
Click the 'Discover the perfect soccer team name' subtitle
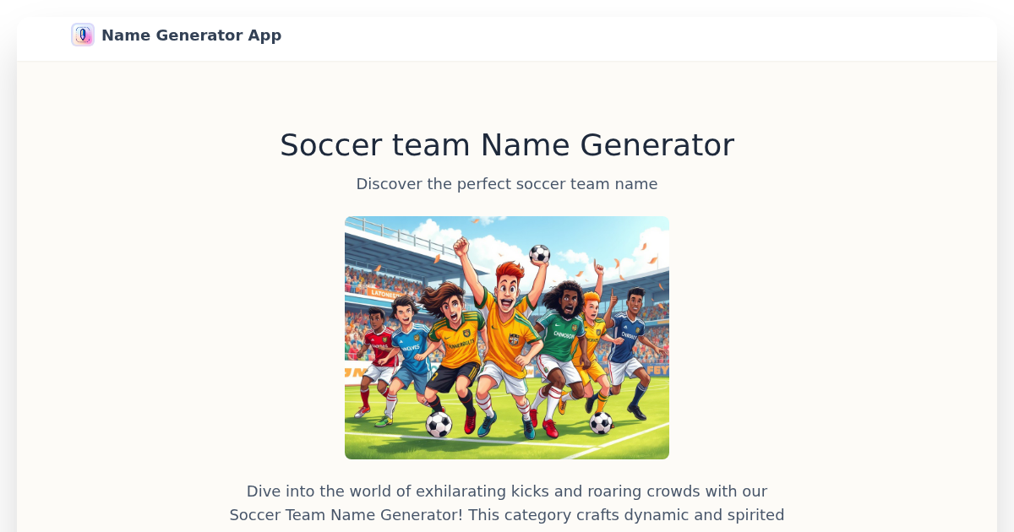507,184
